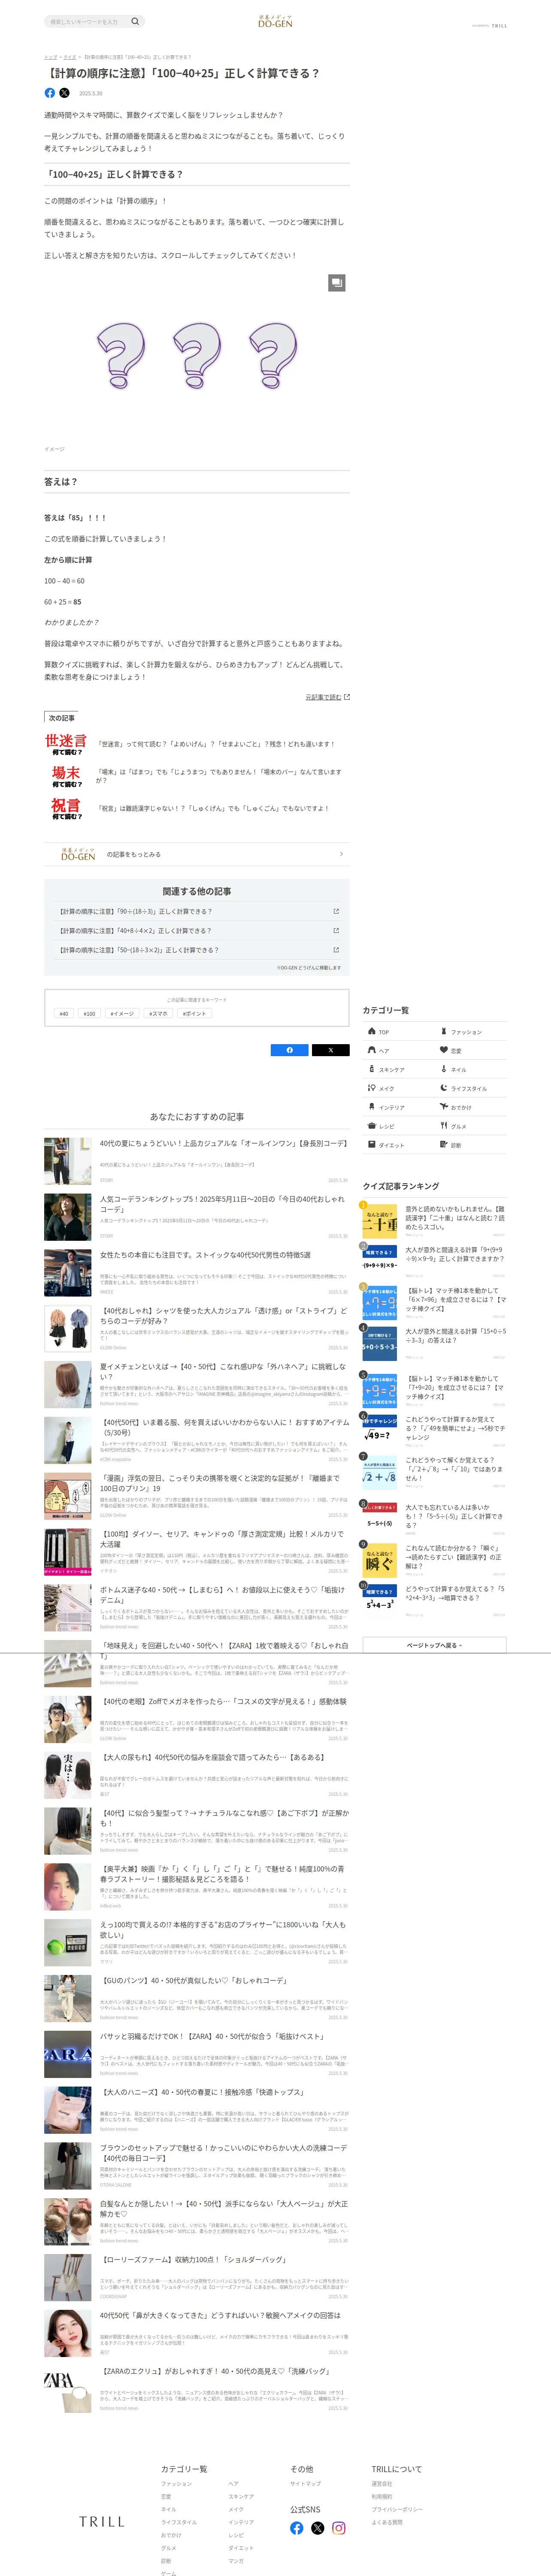
Task: Open the ライフスタイル category with moon icon
Action: coord(471,1088)
